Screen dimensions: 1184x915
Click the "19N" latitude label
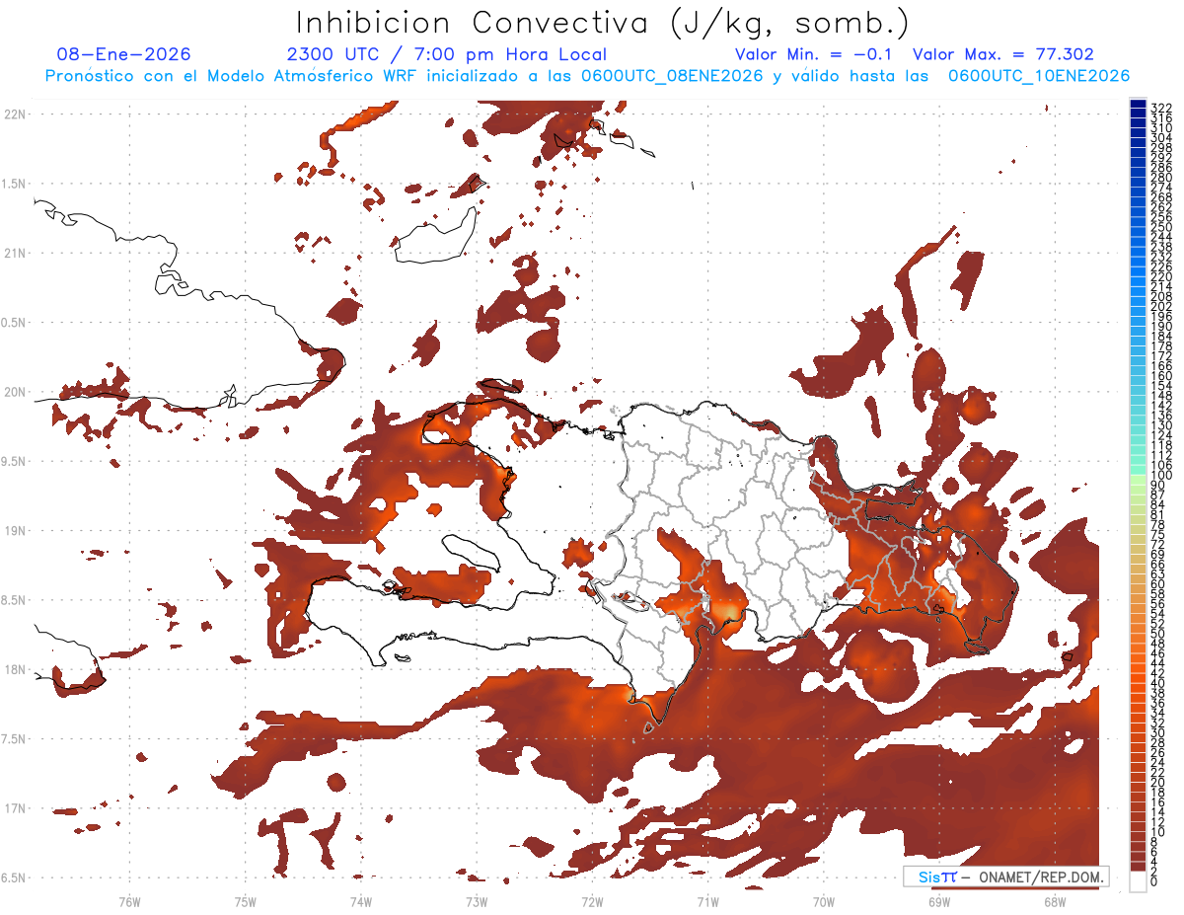click(x=15, y=530)
